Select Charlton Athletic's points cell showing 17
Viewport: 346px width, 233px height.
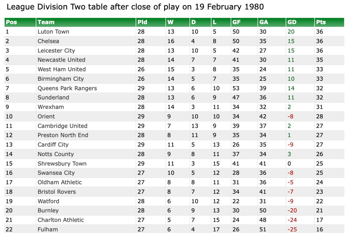point(319,220)
